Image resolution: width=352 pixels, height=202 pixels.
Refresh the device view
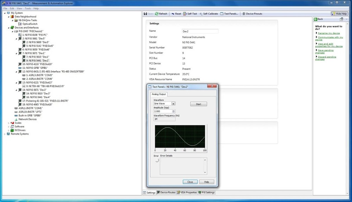coord(161,14)
